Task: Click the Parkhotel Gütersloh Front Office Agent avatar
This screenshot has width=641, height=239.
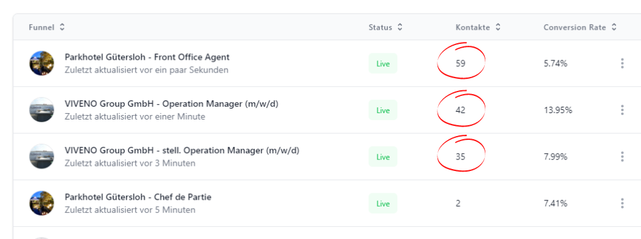Action: click(x=41, y=63)
